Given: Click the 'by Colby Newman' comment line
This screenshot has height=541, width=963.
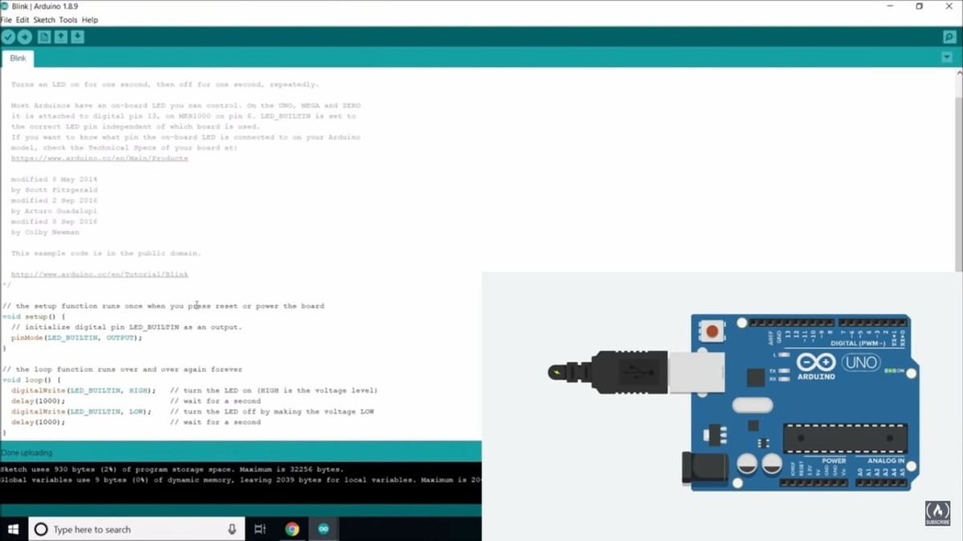Looking at the screenshot, I should [45, 232].
